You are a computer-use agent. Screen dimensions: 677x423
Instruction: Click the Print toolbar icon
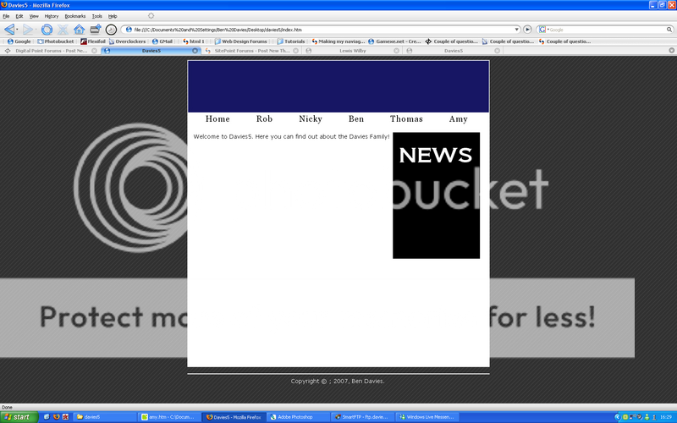pos(95,30)
